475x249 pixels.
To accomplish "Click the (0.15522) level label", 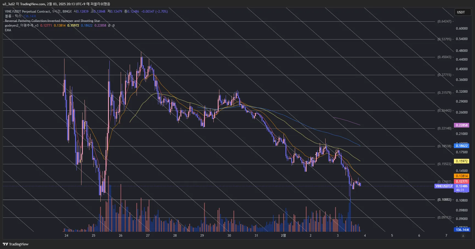I will (x=444, y=164).
